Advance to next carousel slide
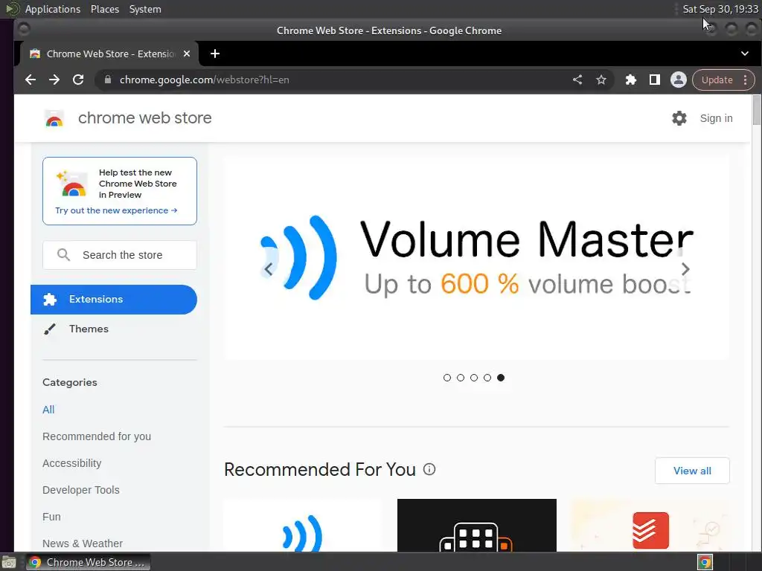 coord(685,269)
